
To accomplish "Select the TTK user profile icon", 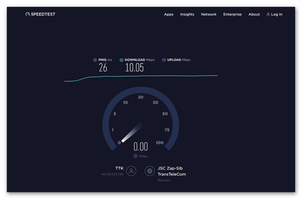I will 132,171.
